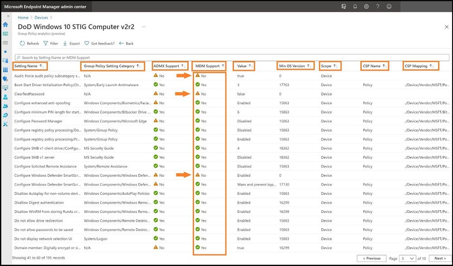Focus the Search by Setting Name field
This screenshot has height=266, width=453.
232,58
